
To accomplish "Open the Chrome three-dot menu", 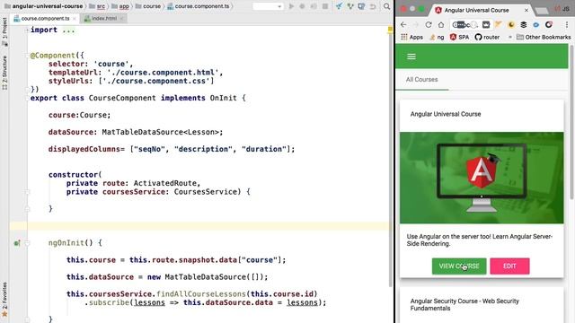I will click(x=567, y=24).
